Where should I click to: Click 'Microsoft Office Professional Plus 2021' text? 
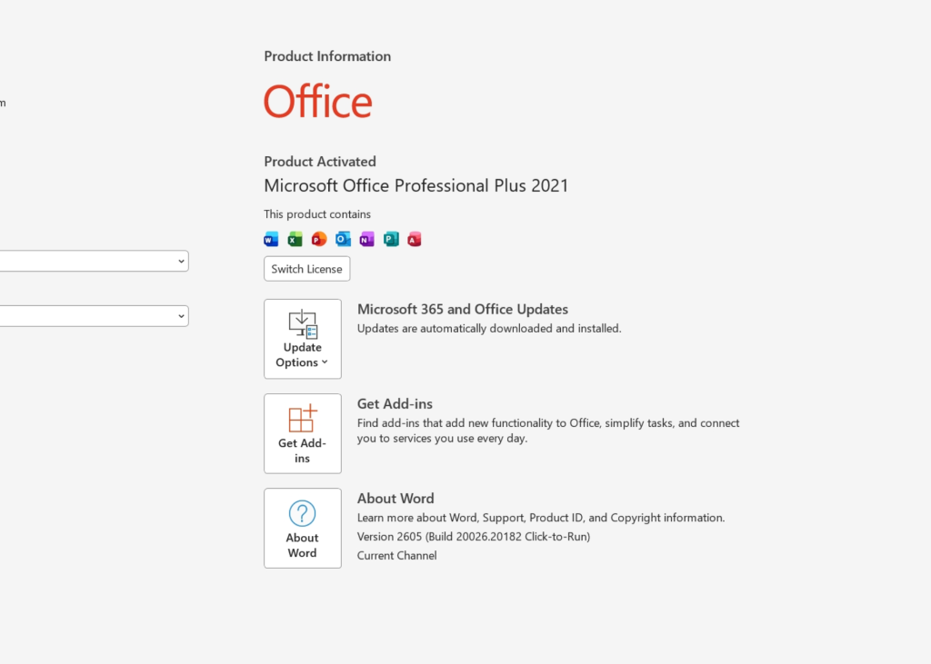coord(416,185)
